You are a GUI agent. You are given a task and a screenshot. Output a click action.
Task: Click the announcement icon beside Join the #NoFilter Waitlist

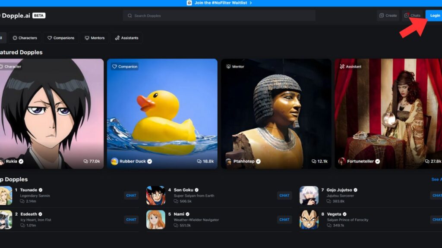tap(189, 3)
